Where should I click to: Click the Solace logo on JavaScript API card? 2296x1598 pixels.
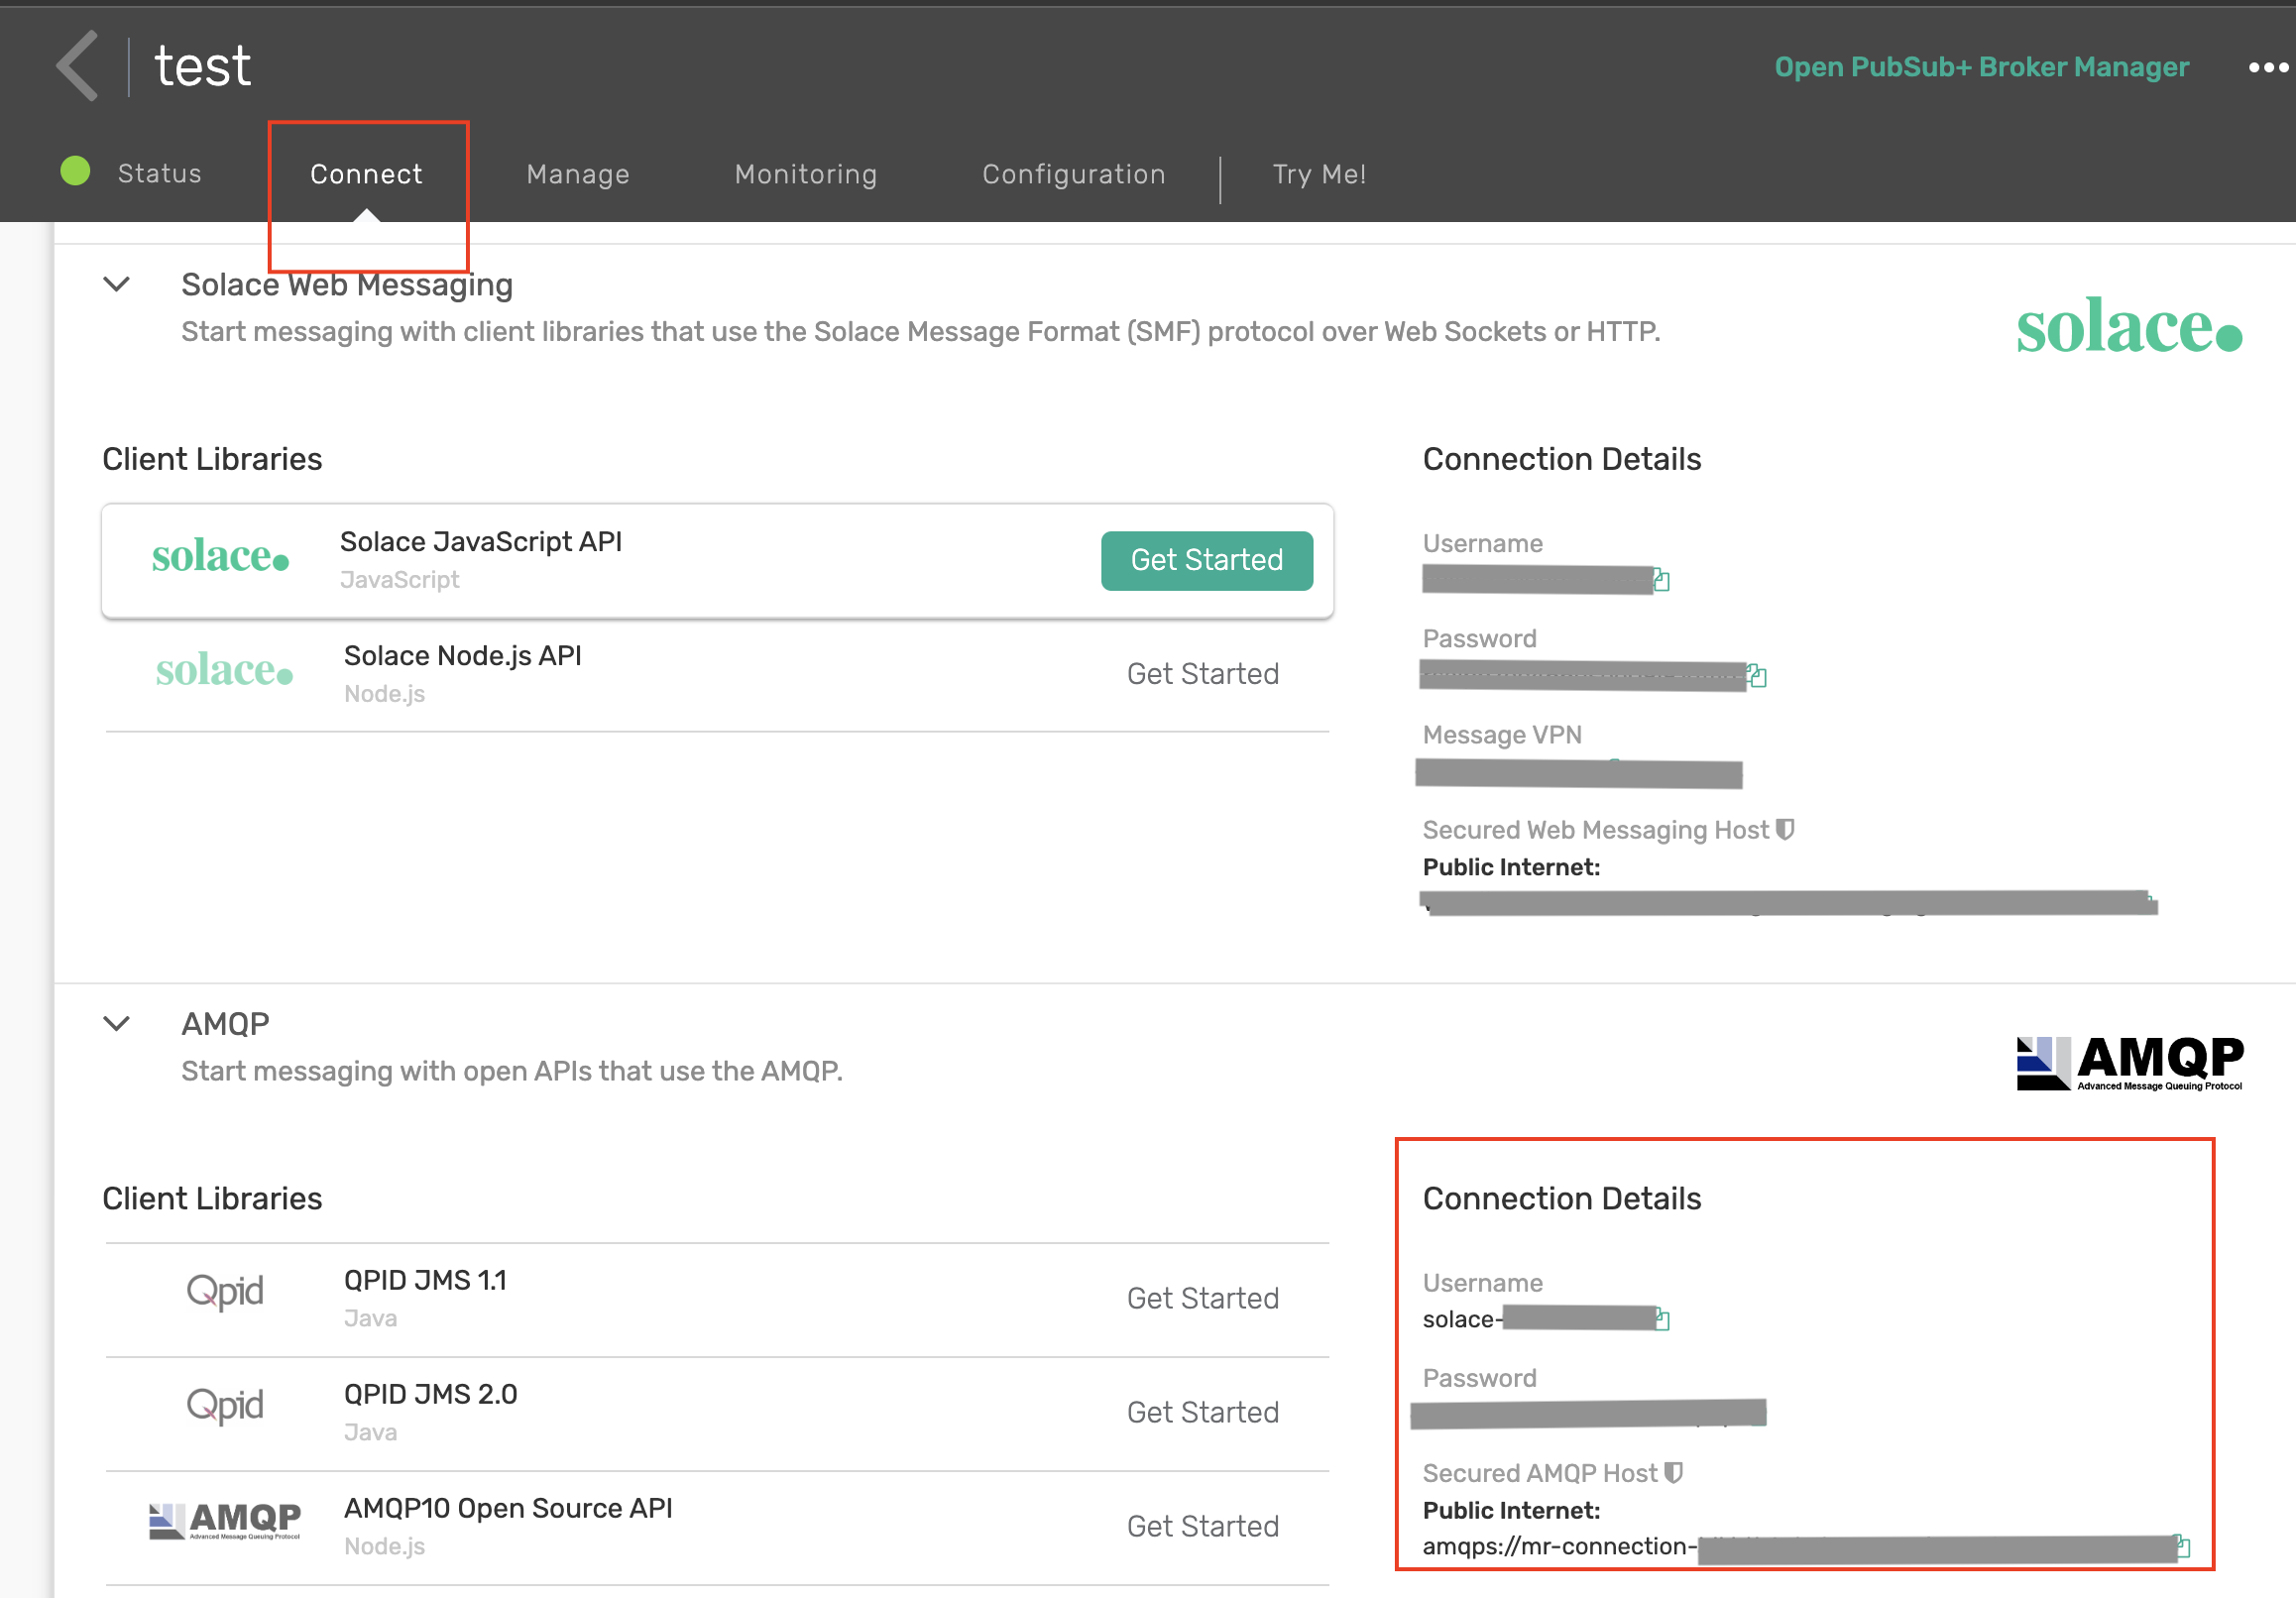220,557
